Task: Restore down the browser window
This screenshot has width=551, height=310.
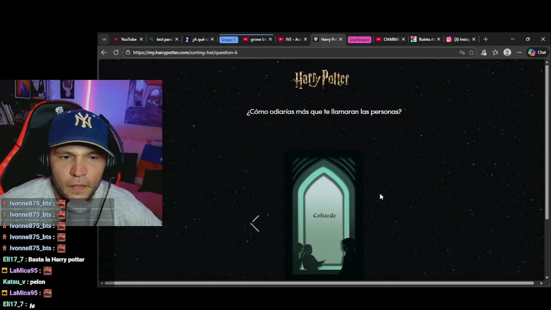Action: click(528, 39)
